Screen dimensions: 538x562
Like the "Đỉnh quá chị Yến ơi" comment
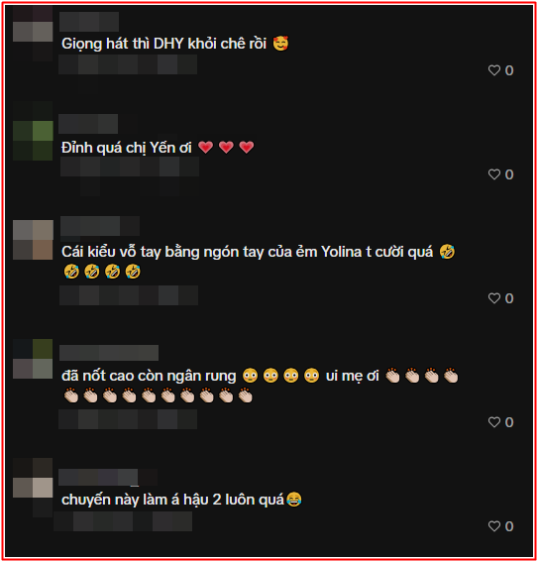(x=494, y=174)
